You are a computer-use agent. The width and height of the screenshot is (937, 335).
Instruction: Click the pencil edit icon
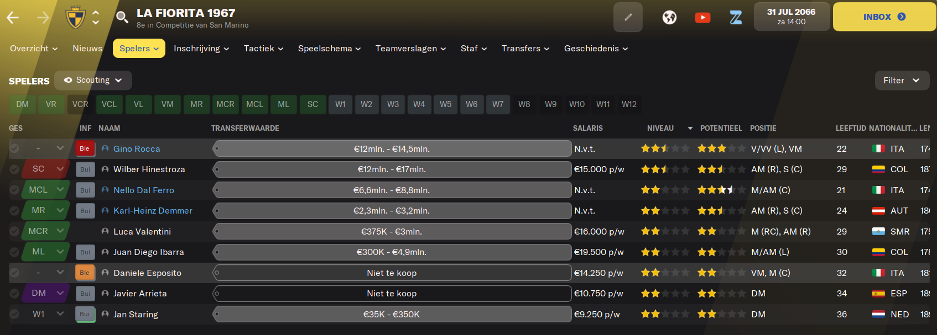tap(628, 17)
